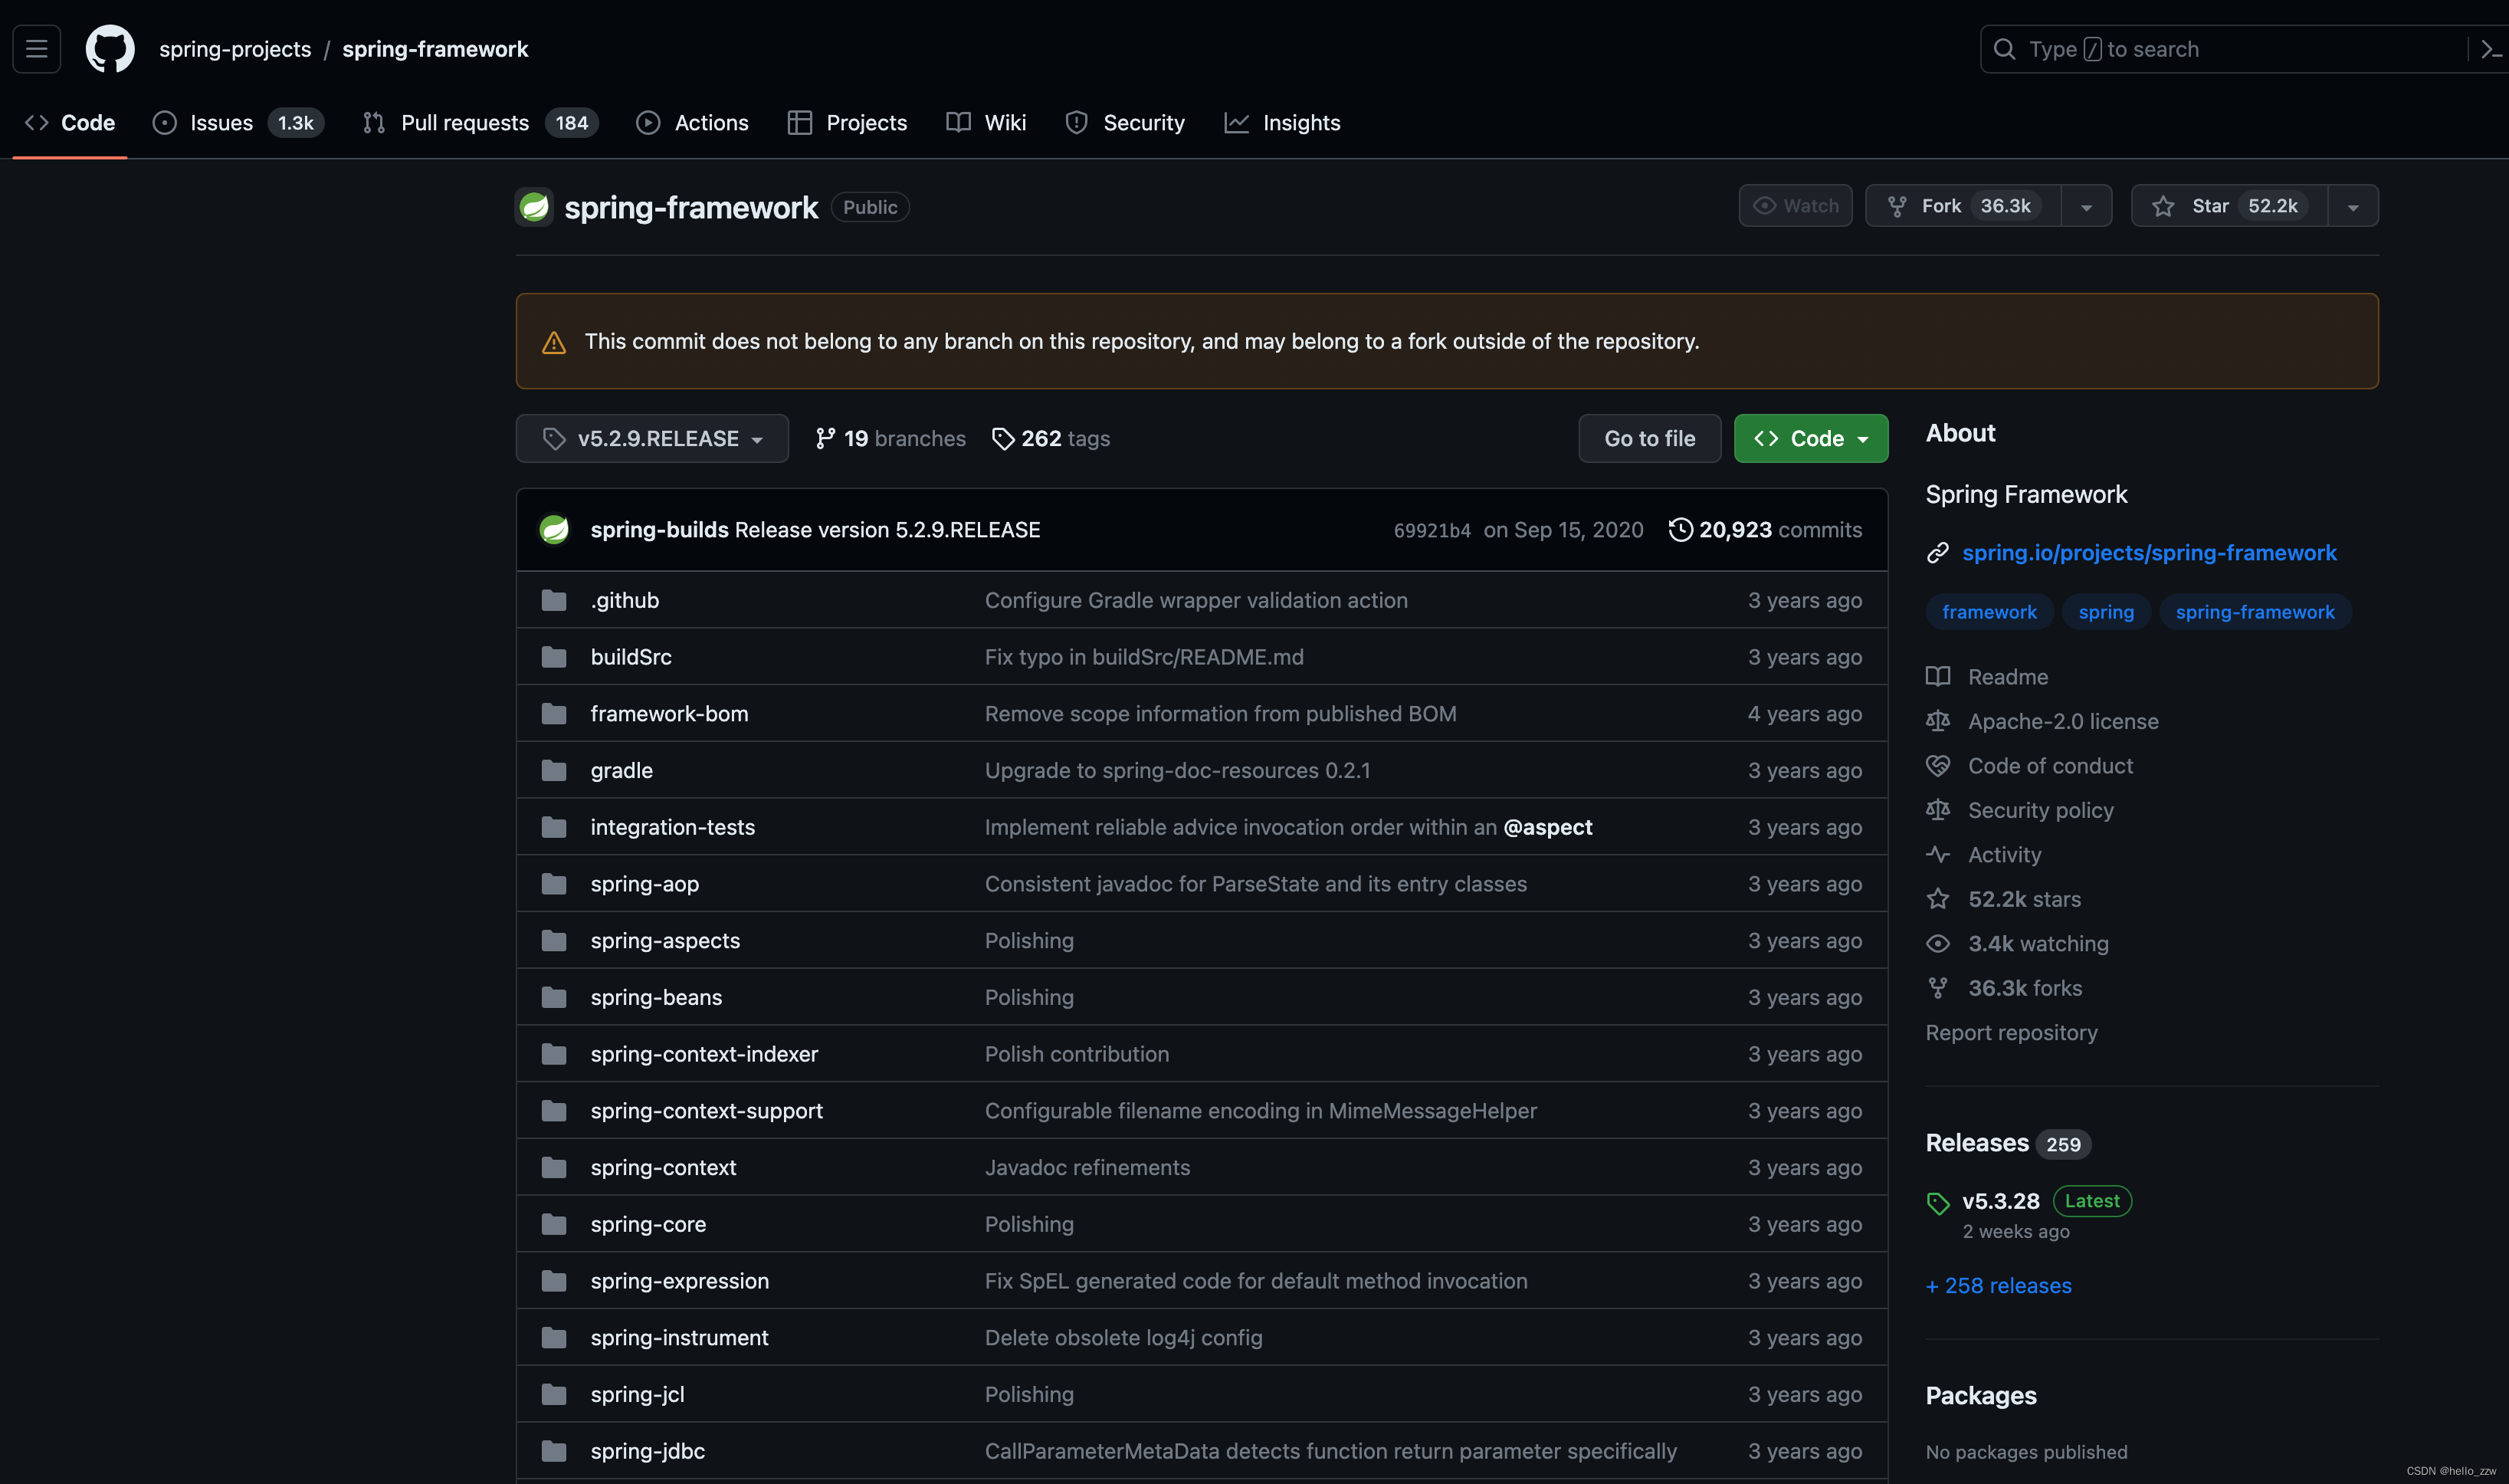Click the spring-builds author name
2509x1484 pixels.
coord(659,530)
